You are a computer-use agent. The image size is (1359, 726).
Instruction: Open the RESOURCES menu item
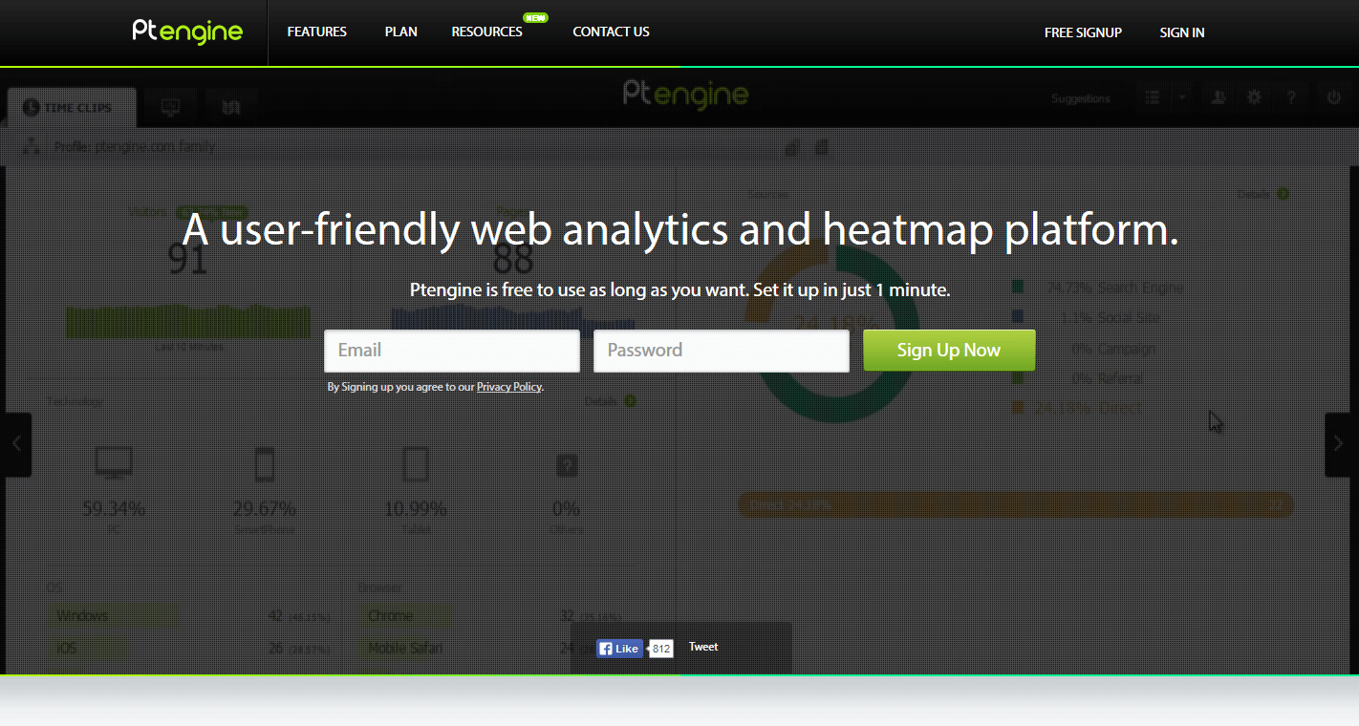[486, 32]
